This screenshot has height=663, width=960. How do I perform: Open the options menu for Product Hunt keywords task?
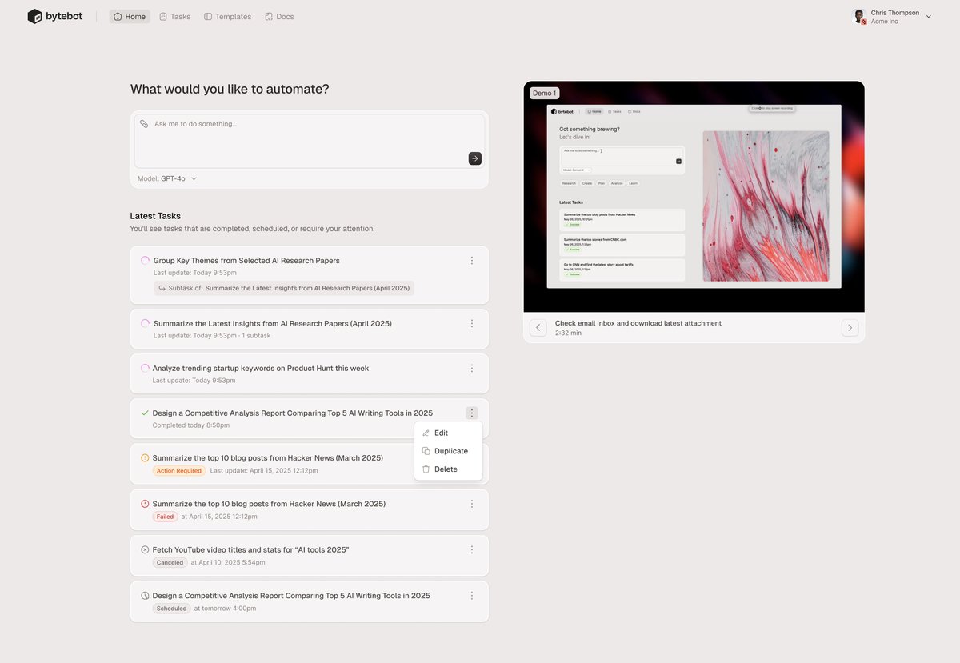pyautogui.click(x=472, y=369)
